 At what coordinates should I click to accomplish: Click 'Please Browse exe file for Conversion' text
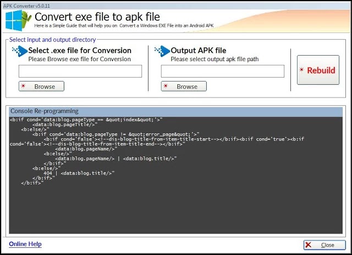[x=79, y=59]
